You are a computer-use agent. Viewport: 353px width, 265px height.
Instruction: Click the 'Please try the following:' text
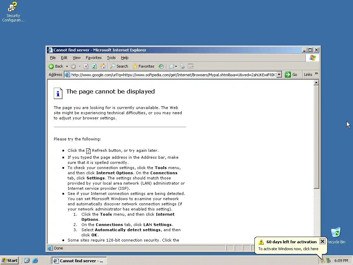coord(78,139)
